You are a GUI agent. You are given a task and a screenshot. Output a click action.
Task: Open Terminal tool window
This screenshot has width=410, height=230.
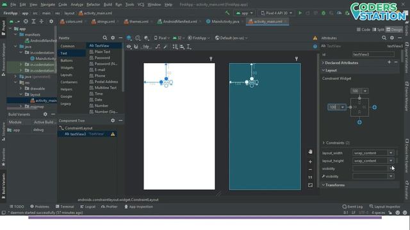pyautogui.click(x=65, y=206)
